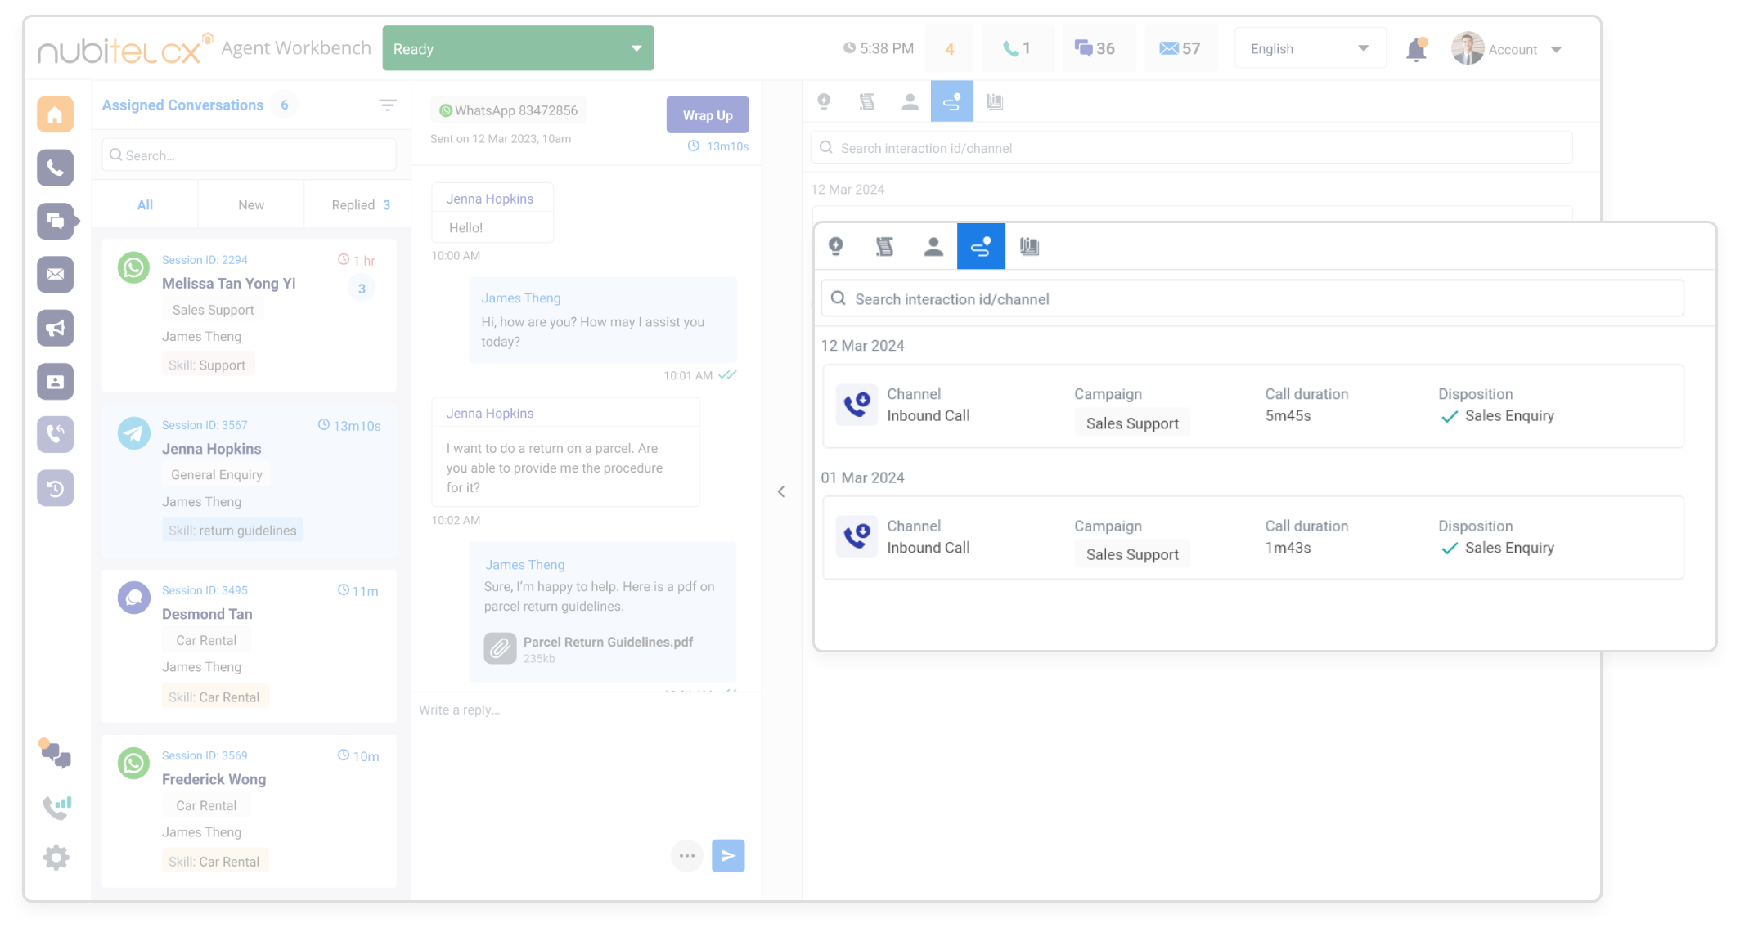Open the History sidebar icon

point(55,488)
